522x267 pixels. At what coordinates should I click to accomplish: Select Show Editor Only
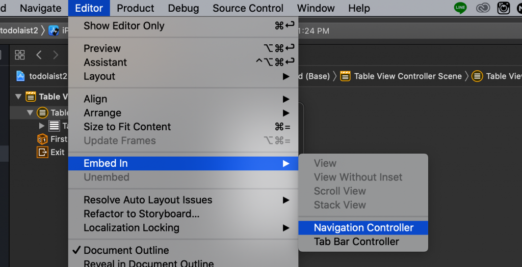click(x=124, y=25)
